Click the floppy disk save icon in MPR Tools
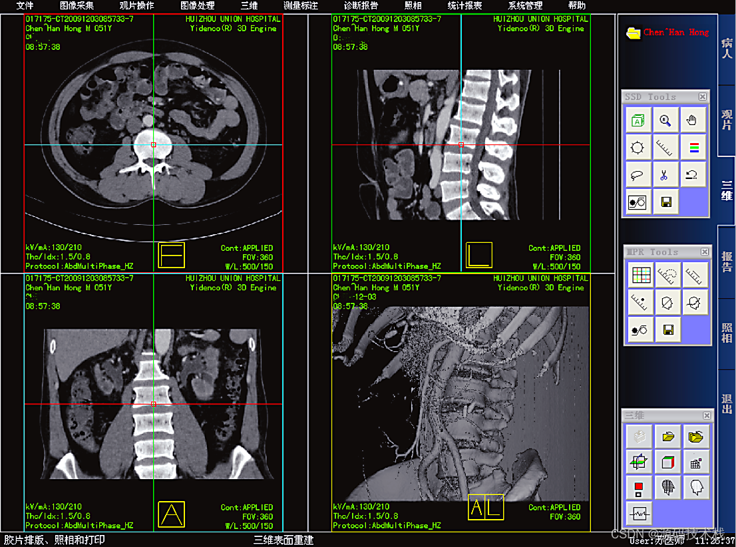Viewport: 736px width, 547px height. pos(667,330)
